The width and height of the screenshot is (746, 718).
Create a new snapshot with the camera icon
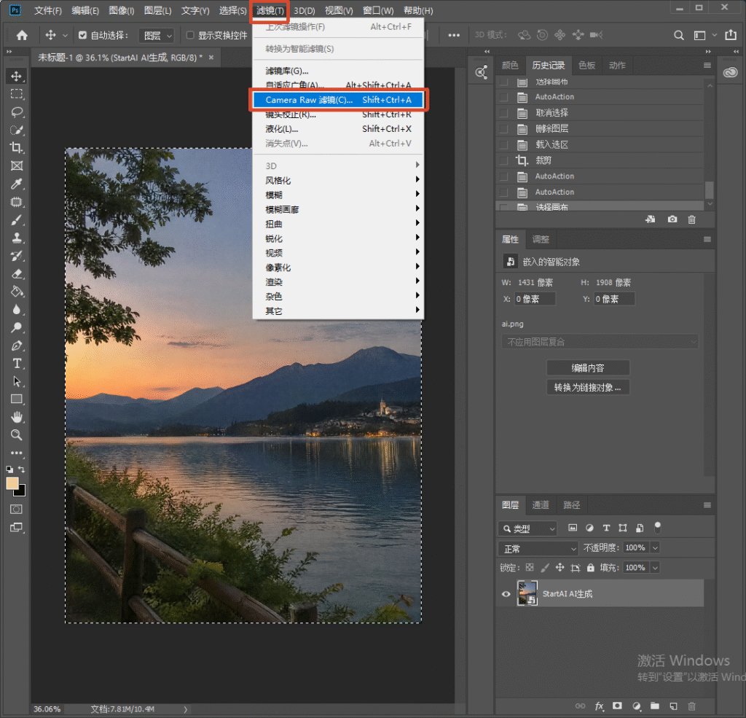pos(672,219)
